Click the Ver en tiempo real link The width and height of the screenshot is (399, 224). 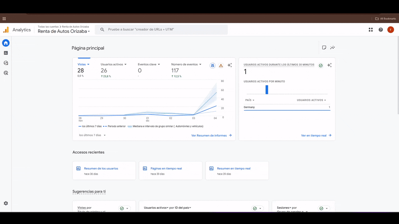(316, 136)
